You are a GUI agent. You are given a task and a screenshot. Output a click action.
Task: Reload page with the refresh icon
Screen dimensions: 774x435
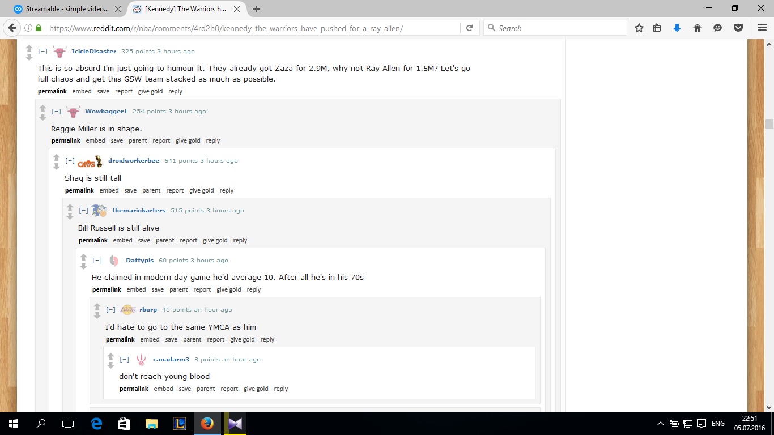(x=469, y=28)
